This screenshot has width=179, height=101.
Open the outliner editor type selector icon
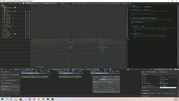pyautogui.click(x=2, y=69)
